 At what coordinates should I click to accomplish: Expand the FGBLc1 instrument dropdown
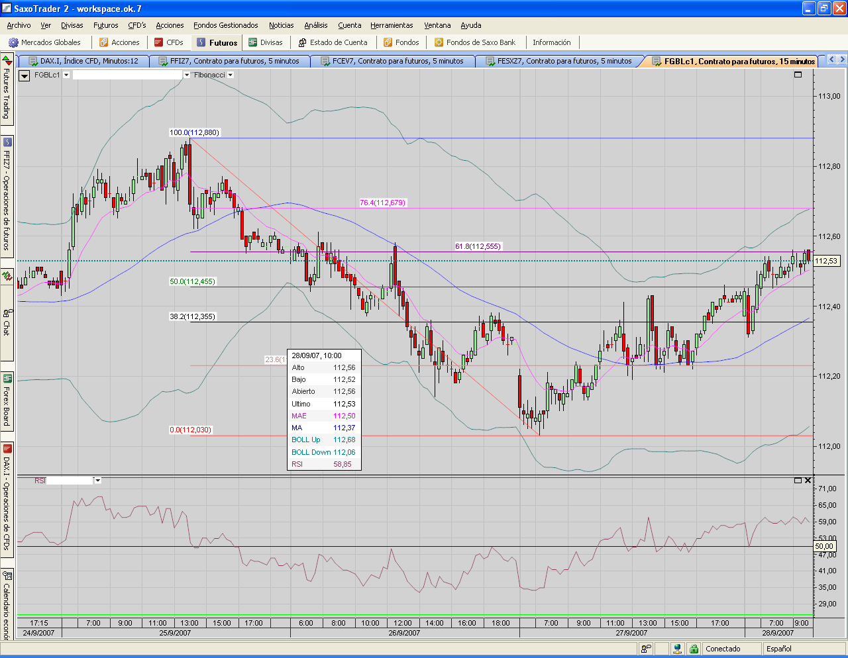point(66,75)
